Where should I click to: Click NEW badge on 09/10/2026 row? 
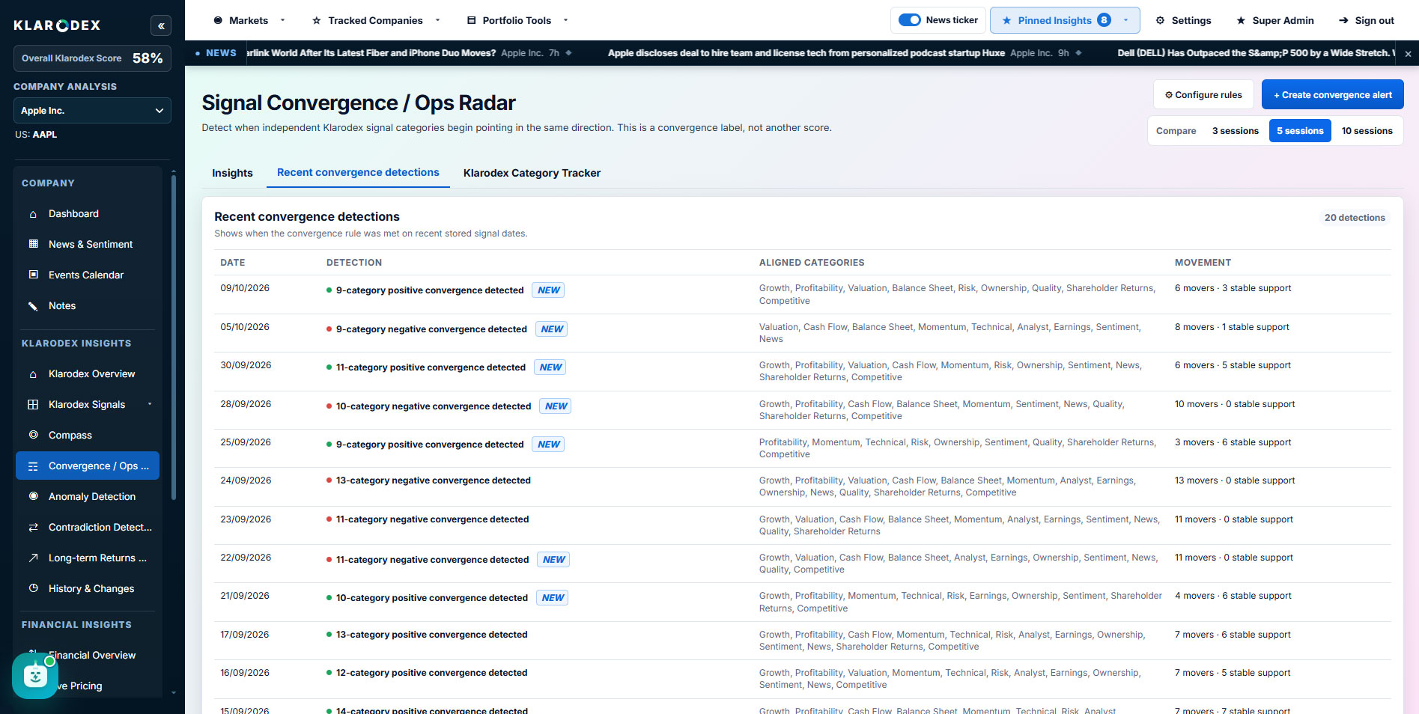coord(548,290)
